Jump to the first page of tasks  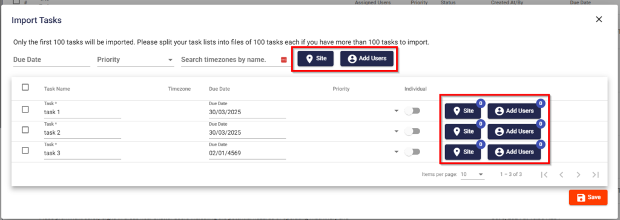tap(544, 175)
